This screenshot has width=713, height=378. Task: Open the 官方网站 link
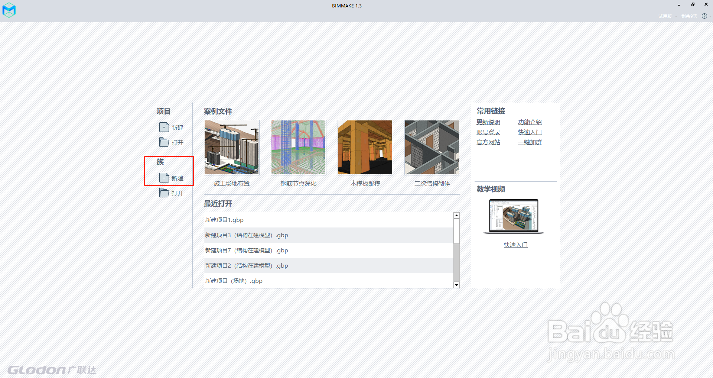point(488,142)
